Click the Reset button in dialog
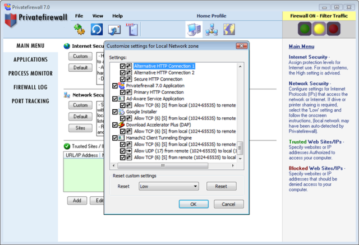Viewport: 359px width, 245px height. [221, 186]
